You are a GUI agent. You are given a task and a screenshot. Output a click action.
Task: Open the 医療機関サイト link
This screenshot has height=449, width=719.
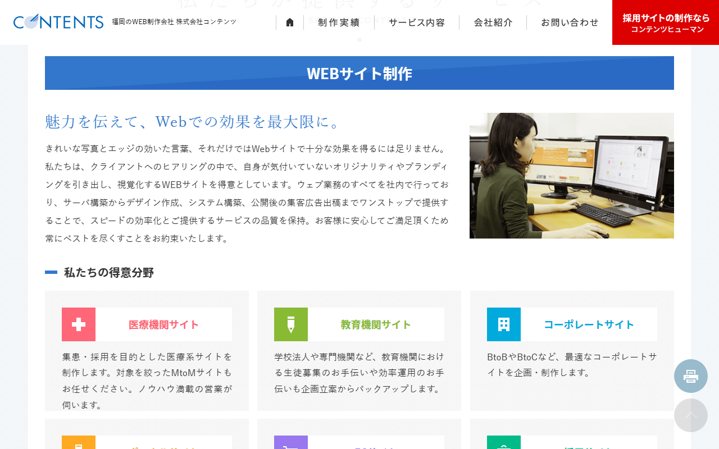click(x=164, y=324)
